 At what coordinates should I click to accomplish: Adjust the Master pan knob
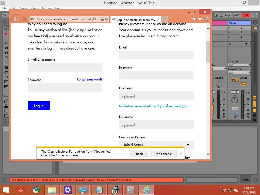point(235,100)
